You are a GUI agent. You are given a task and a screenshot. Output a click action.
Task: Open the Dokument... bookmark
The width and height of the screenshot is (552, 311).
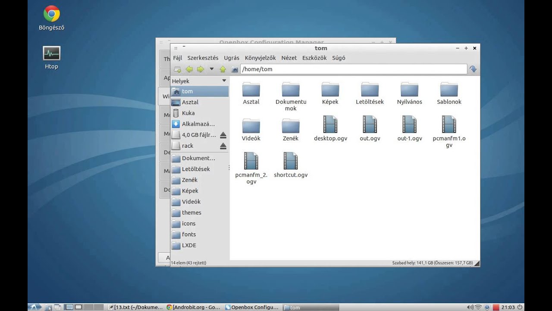pos(200,158)
